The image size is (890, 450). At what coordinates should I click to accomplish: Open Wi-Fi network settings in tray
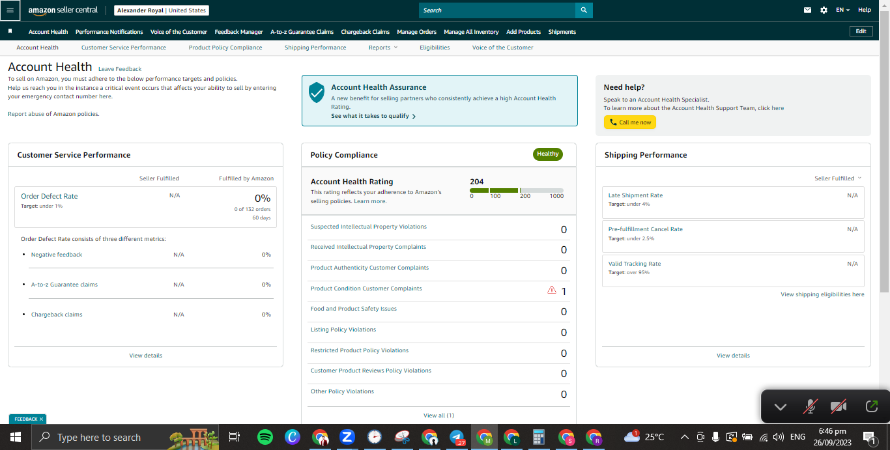pyautogui.click(x=764, y=437)
